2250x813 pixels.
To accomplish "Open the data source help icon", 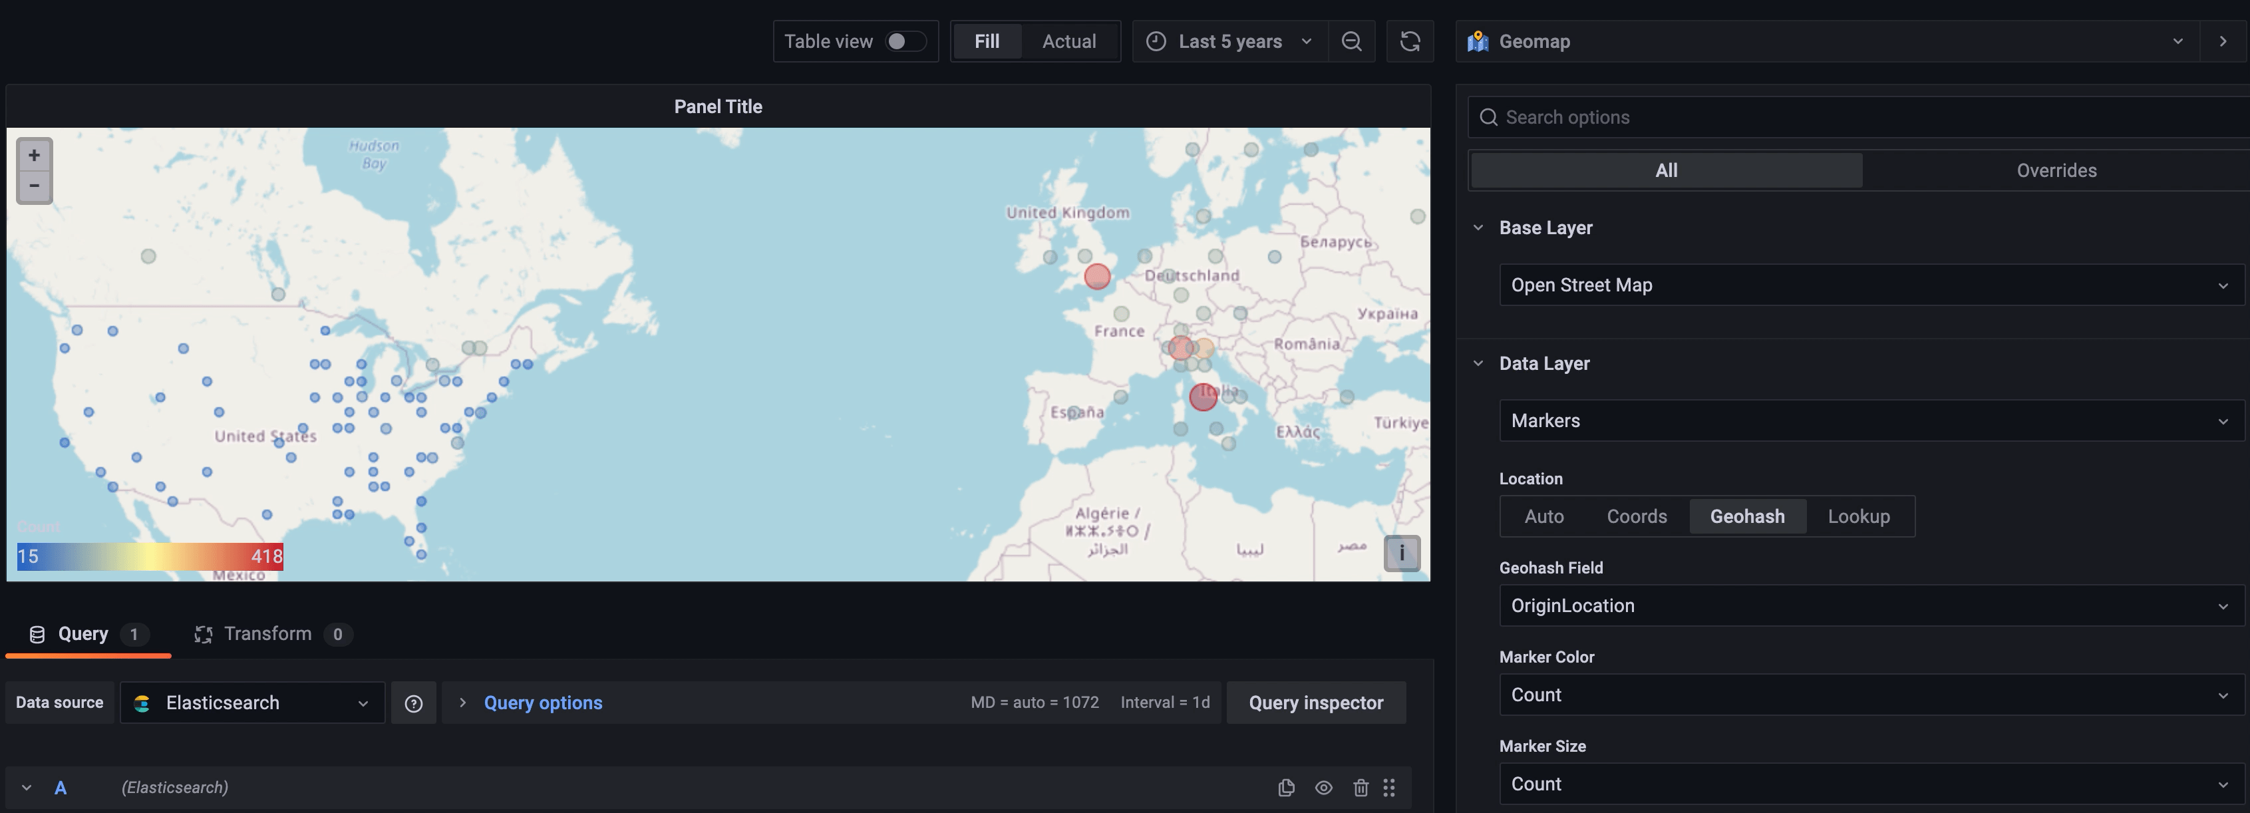I will tap(413, 703).
